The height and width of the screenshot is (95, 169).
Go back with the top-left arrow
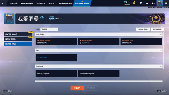click(x=3, y=3)
